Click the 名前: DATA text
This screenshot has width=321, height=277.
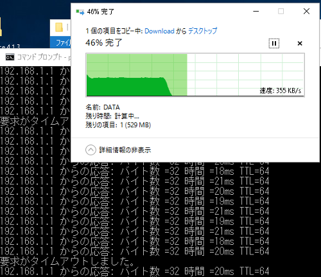(x=103, y=107)
